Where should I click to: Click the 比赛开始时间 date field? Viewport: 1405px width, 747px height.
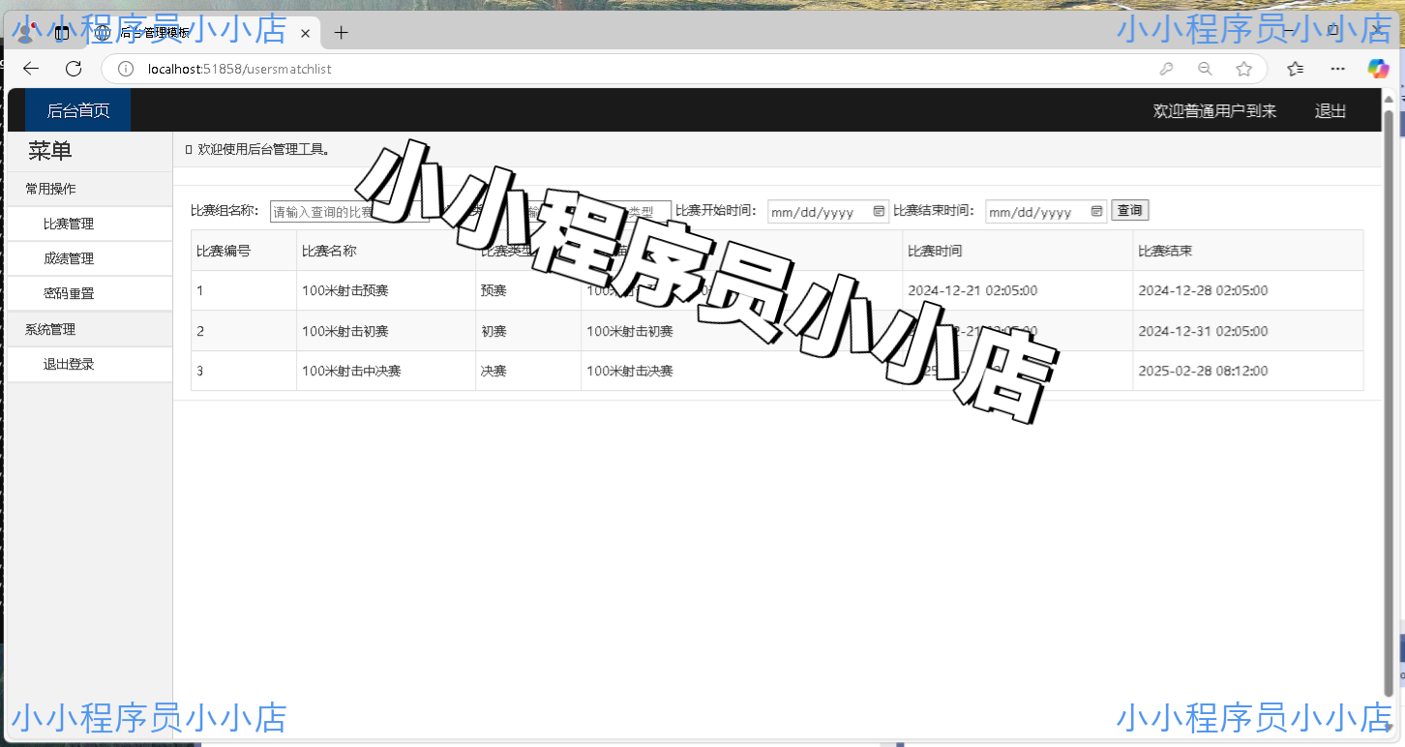(827, 212)
